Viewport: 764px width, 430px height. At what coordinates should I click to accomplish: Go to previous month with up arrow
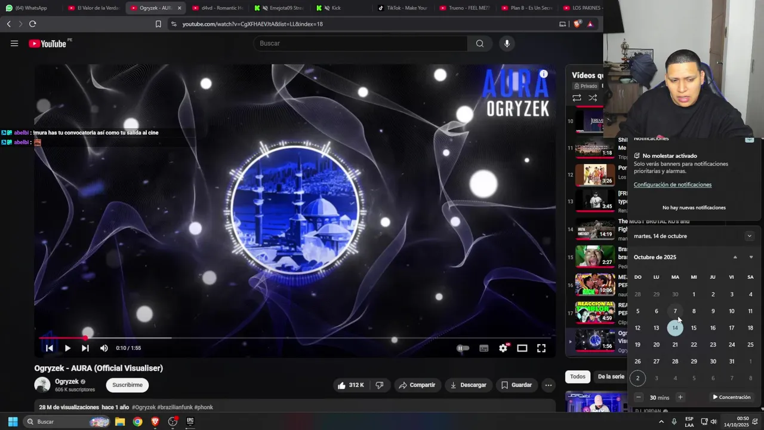pos(735,257)
